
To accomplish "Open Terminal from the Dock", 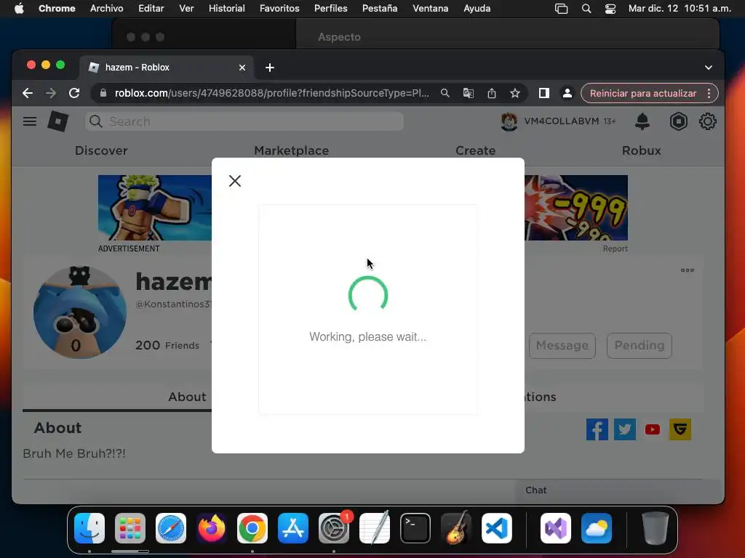I will (x=415, y=528).
